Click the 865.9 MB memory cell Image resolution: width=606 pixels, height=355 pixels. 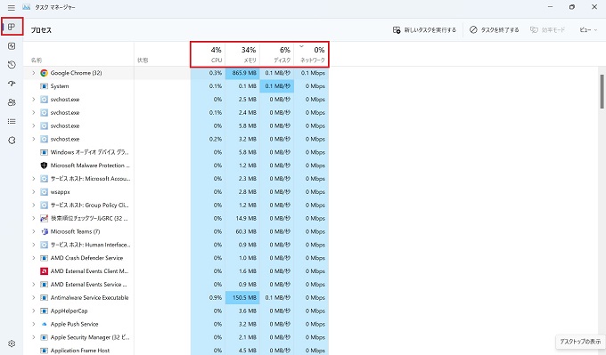click(242, 73)
